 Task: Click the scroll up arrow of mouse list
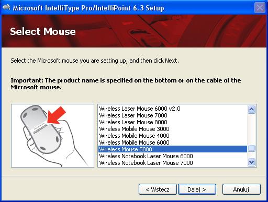[251, 110]
